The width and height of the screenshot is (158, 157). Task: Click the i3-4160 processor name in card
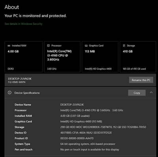59,55
